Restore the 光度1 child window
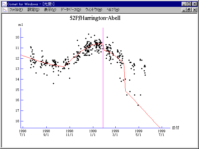199x149 pixels. pyautogui.click(x=189, y=10)
